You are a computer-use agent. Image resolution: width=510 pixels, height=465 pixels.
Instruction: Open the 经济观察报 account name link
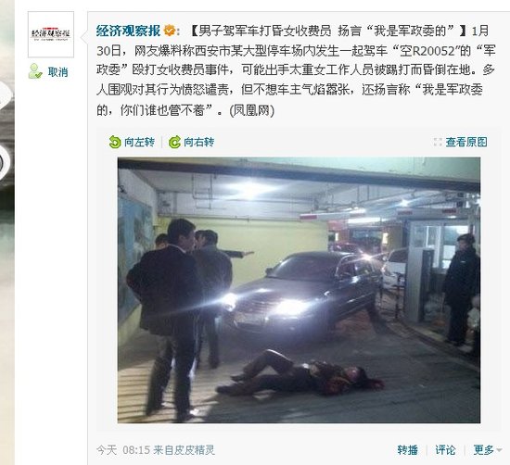128,31
